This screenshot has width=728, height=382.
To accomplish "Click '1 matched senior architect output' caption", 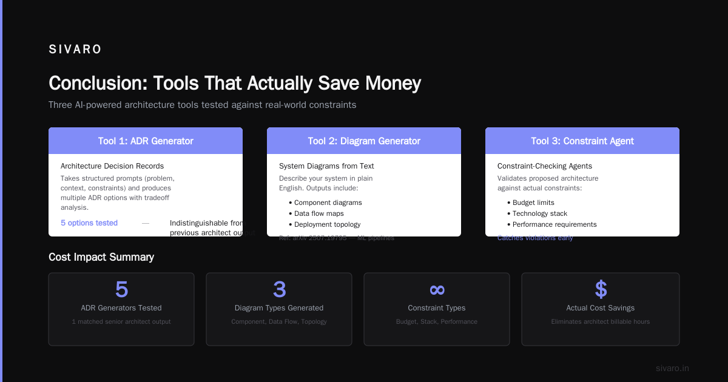I will [x=121, y=321].
